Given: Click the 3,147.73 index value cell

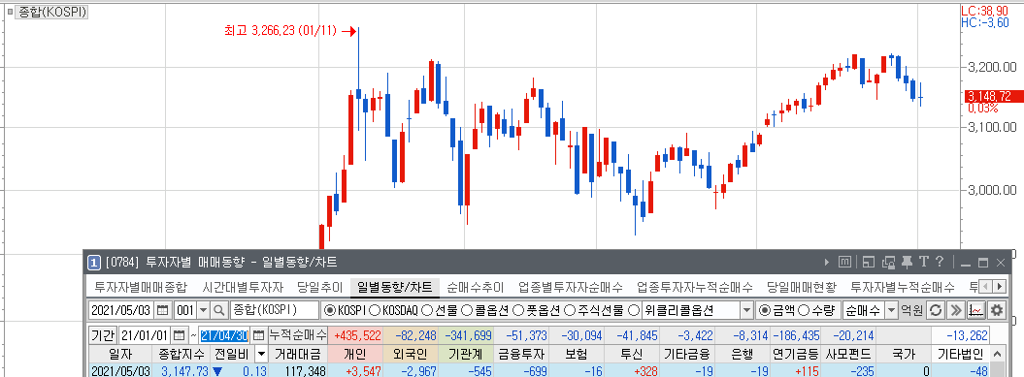Looking at the screenshot, I should pyautogui.click(x=181, y=371).
